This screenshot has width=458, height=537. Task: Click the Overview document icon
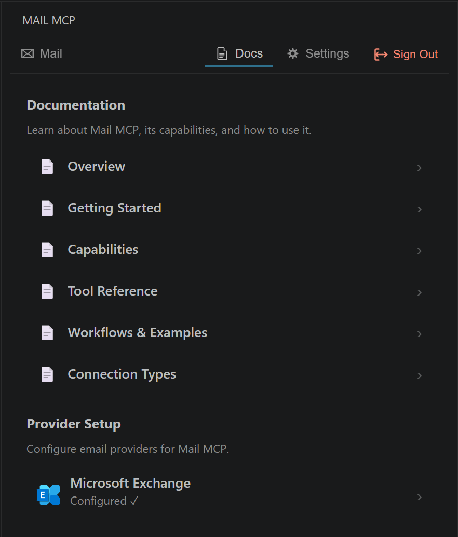pos(47,166)
